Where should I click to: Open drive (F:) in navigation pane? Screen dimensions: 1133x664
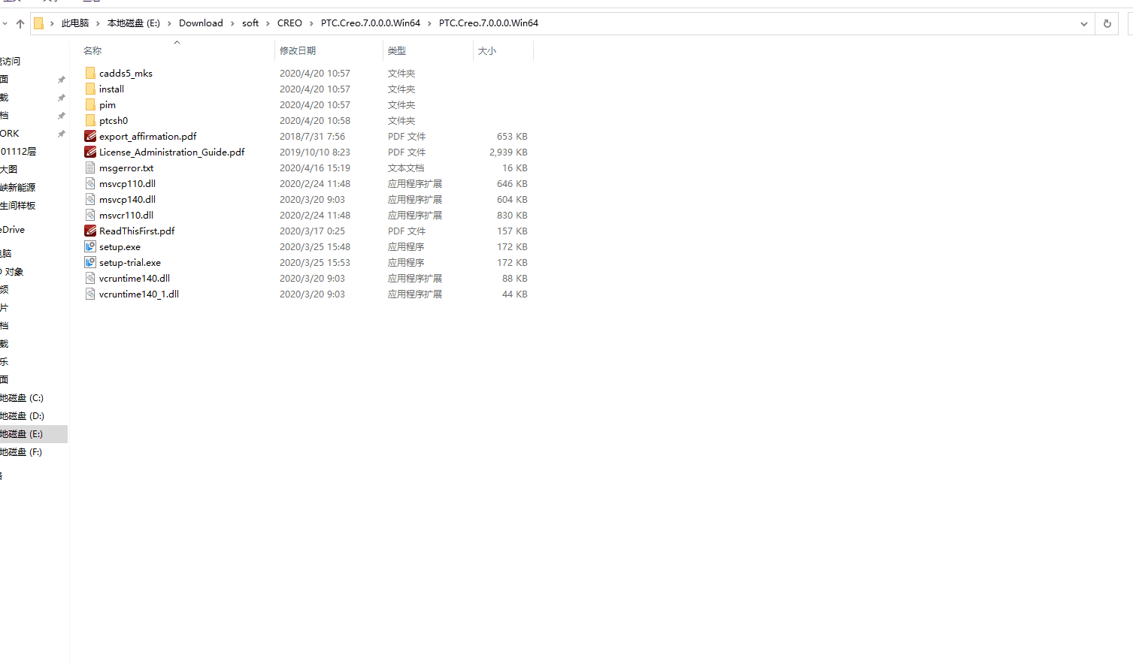(22, 452)
